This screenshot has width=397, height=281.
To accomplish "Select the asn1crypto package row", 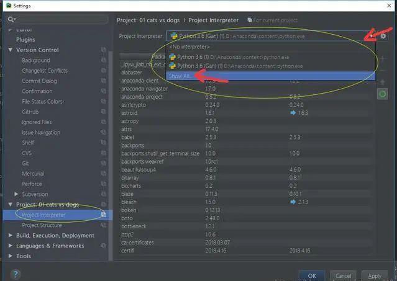I will [245, 105].
